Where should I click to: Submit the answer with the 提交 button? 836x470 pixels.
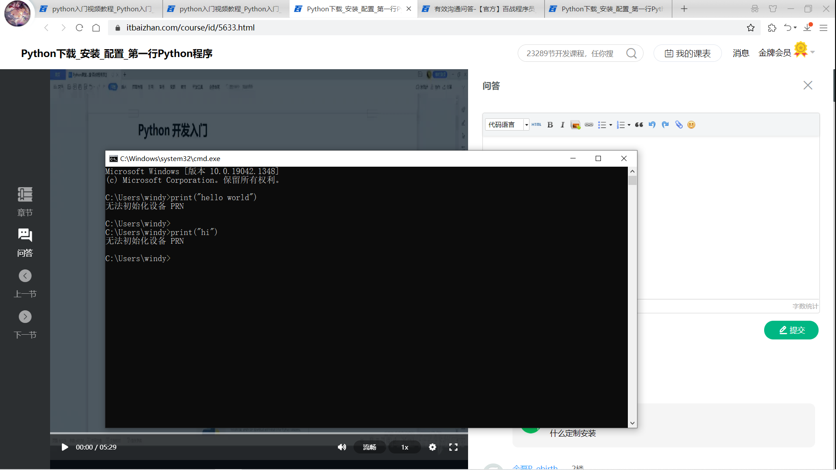point(791,330)
